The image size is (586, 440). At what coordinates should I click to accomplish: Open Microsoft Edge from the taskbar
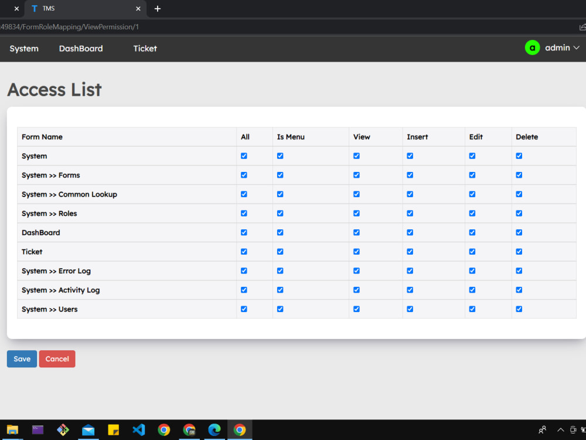click(214, 430)
